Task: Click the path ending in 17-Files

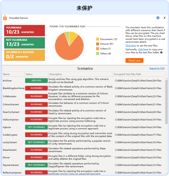Action: (x=138, y=135)
